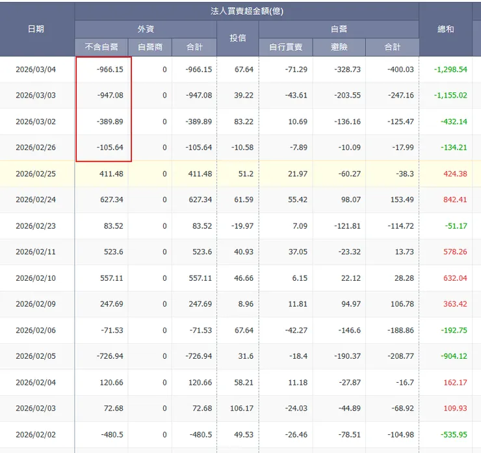Click 投信 value 106.17
Image resolution: width=481 pixels, height=453 pixels.
coord(242,408)
